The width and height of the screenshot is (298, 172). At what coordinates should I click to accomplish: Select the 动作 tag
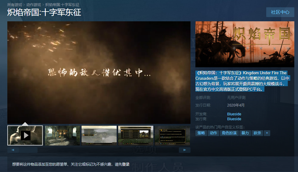[x=213, y=133]
